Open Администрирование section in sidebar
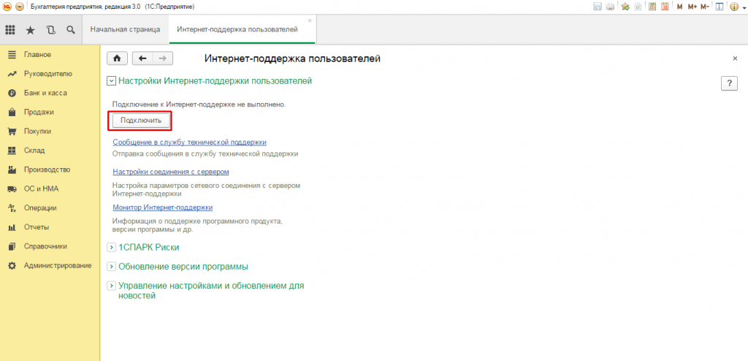Image resolution: width=748 pixels, height=361 pixels. click(50, 265)
